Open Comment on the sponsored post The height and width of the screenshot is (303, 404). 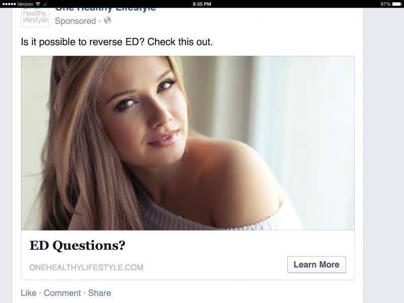coord(62,293)
